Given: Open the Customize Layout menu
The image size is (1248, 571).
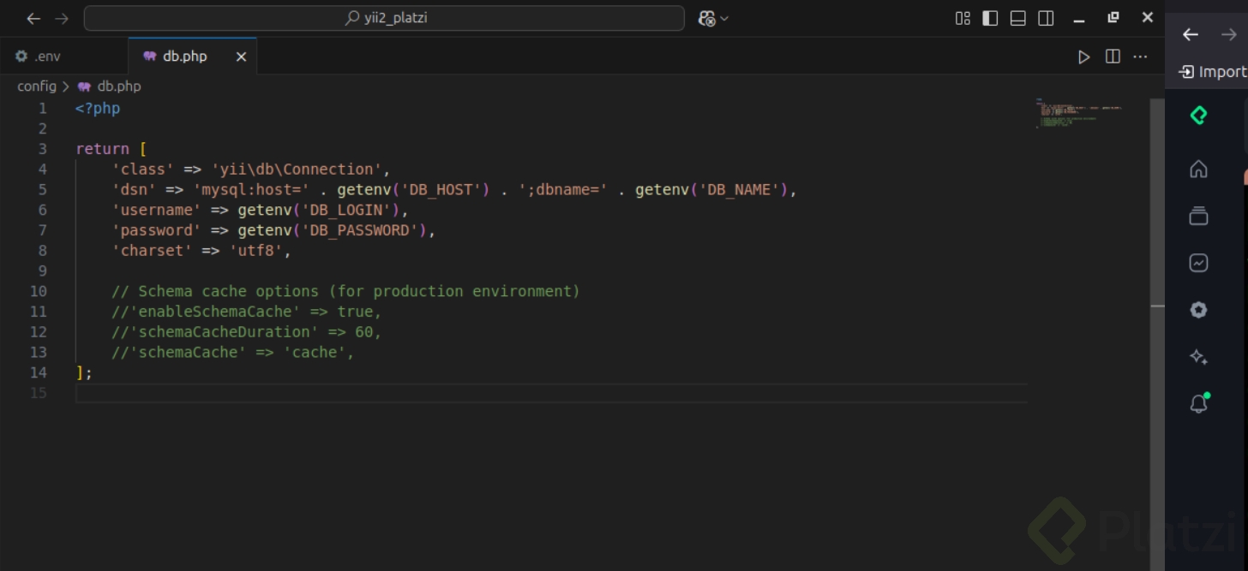Looking at the screenshot, I should click(963, 18).
